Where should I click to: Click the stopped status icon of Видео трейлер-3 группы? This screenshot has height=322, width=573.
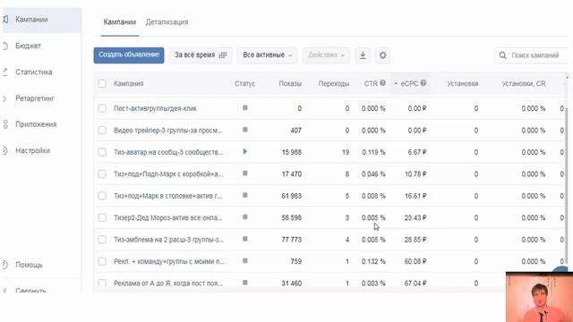[245, 130]
